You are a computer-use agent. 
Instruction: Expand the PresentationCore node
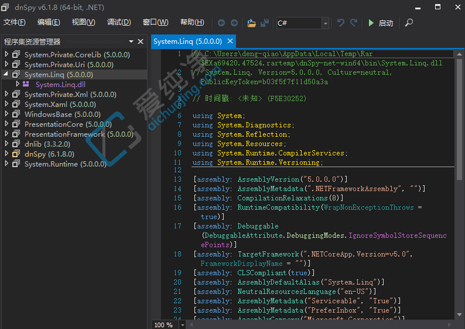click(x=6, y=124)
